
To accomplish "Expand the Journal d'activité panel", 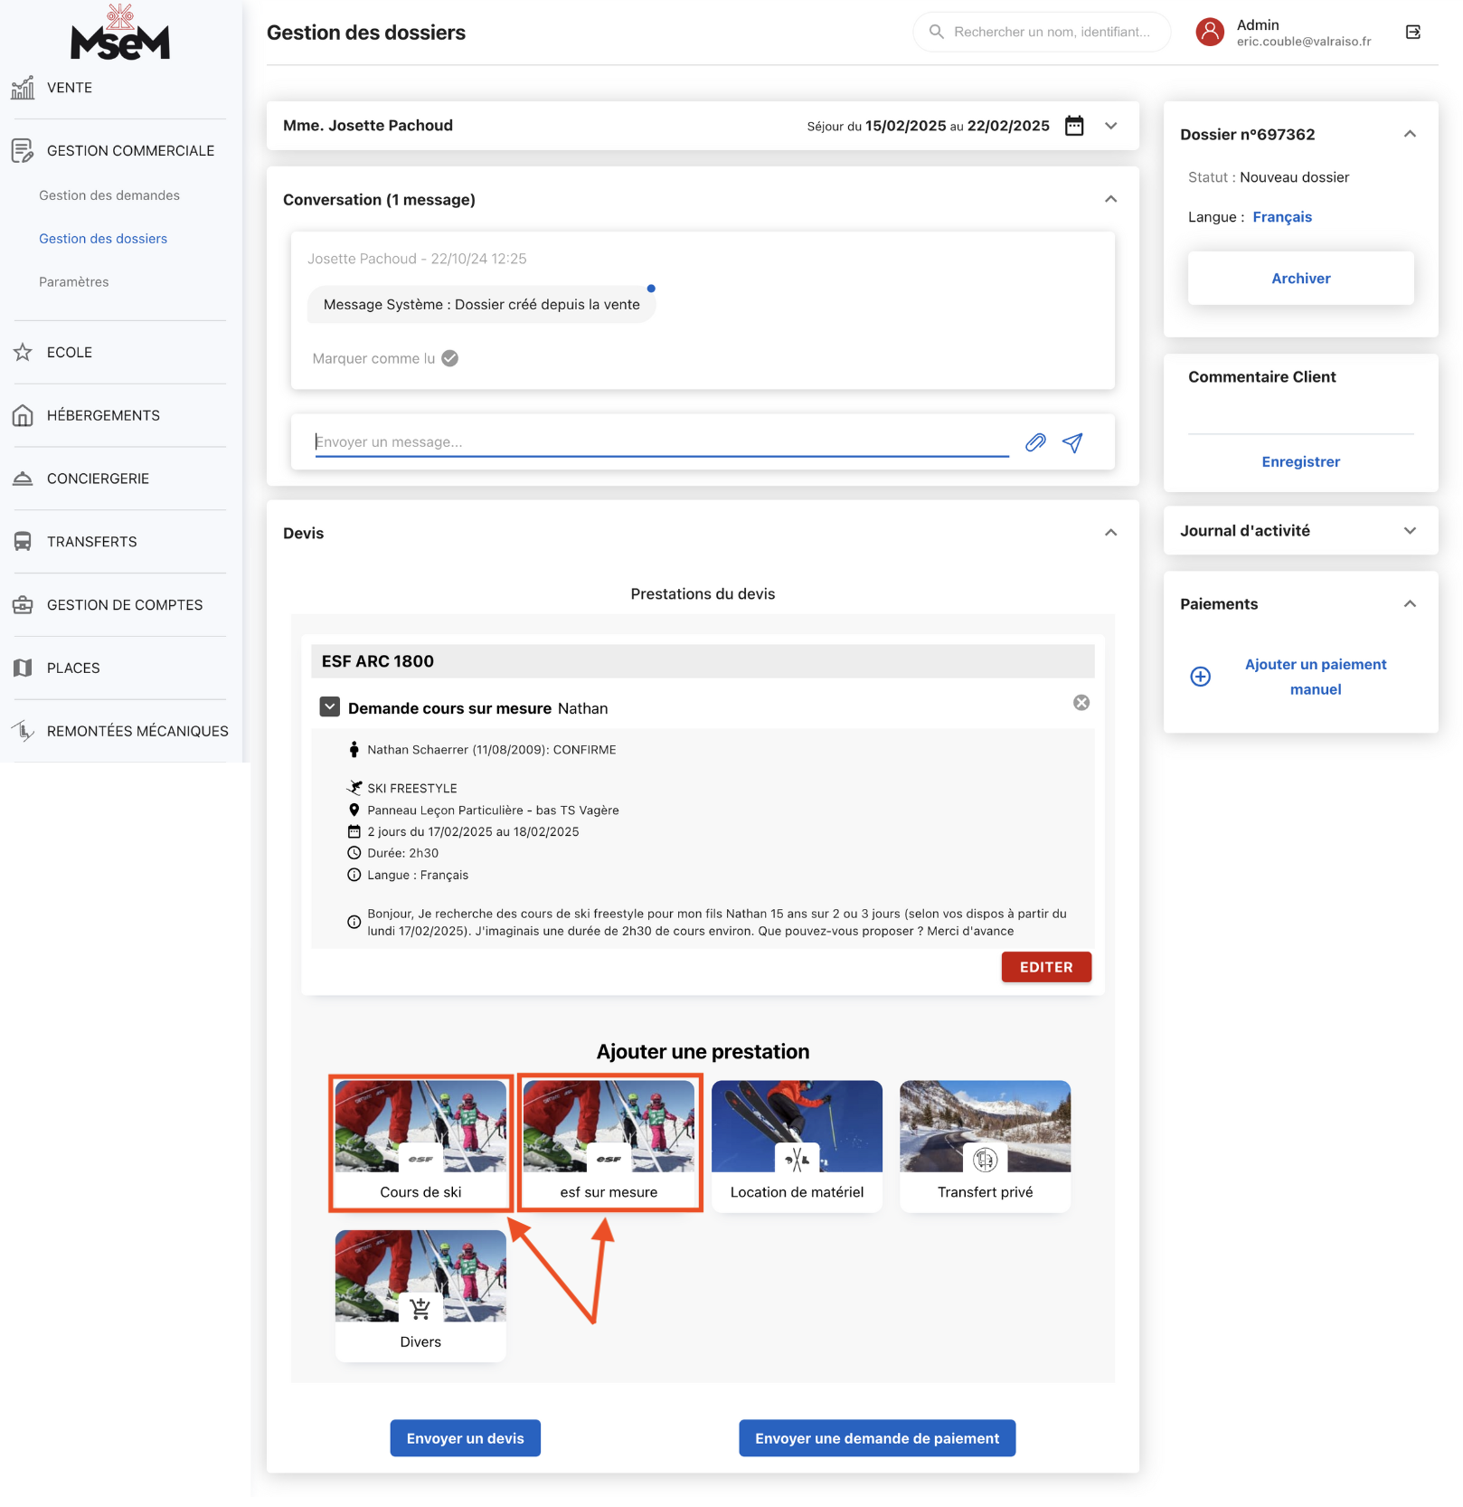I will pos(1410,531).
